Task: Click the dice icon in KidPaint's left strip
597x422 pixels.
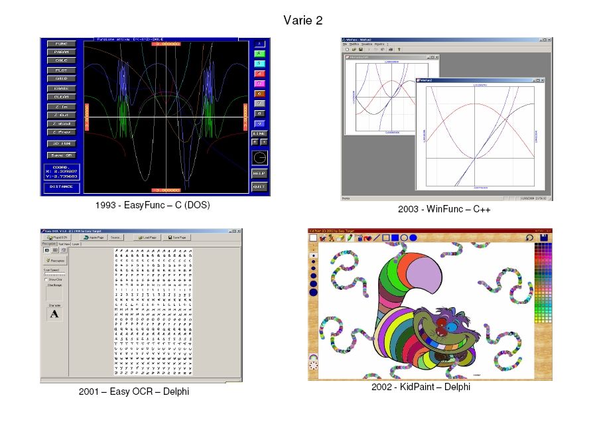Action: 313,366
